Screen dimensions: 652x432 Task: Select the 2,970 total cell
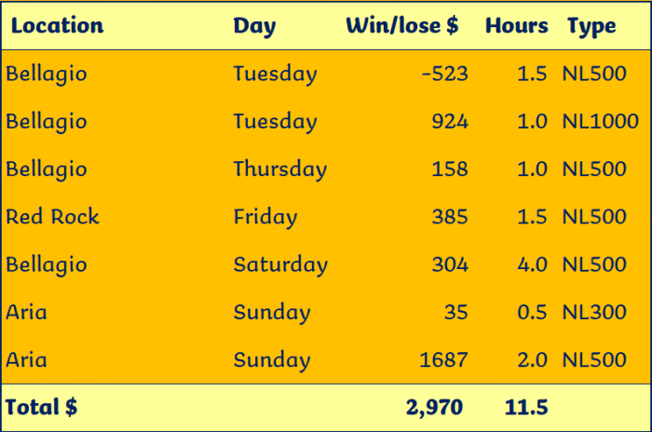(x=434, y=408)
